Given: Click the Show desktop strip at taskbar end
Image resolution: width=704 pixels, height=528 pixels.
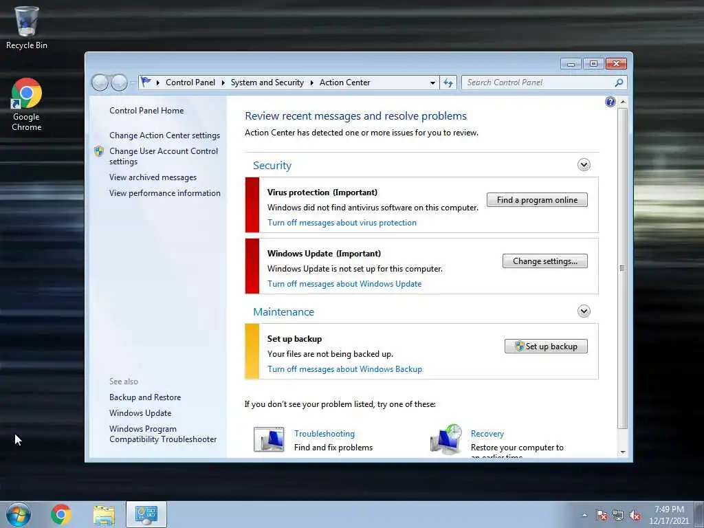Looking at the screenshot, I should click(x=700, y=514).
